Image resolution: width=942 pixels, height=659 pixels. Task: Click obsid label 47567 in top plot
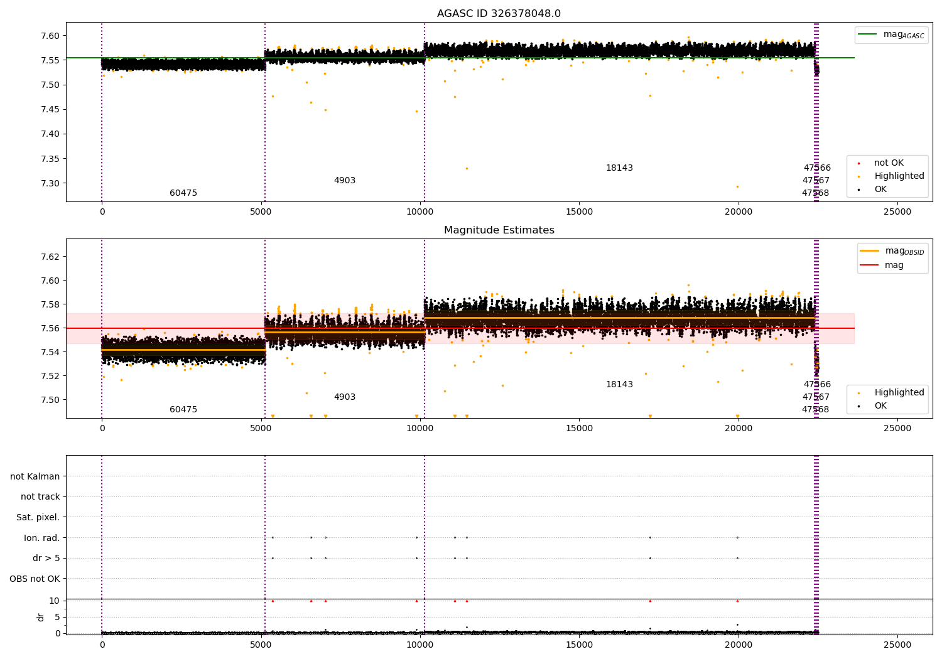[x=816, y=181]
